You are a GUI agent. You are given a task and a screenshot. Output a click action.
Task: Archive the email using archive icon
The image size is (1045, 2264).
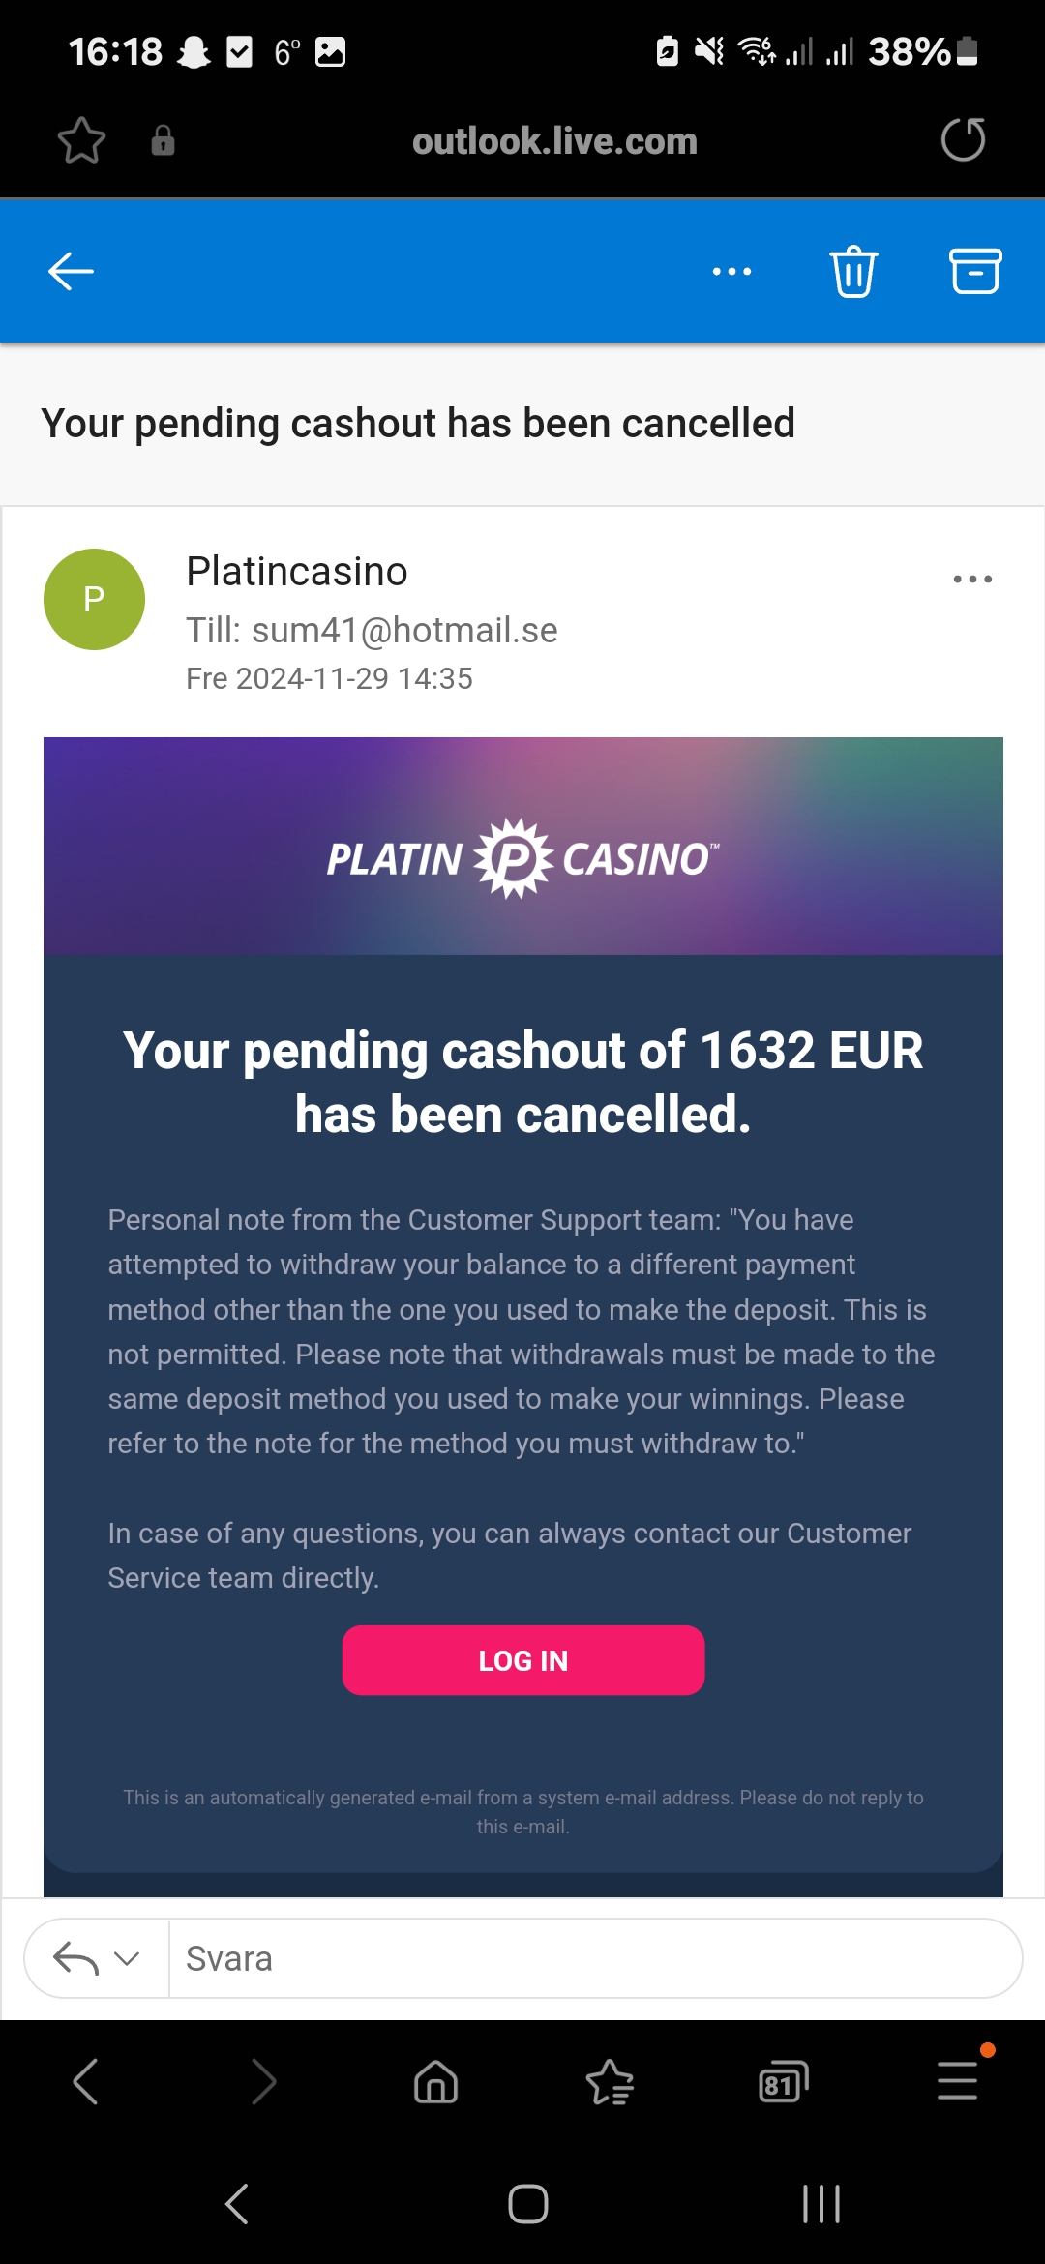[974, 272]
